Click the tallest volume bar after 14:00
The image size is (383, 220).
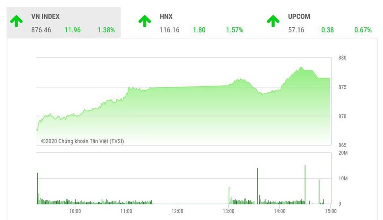pyautogui.click(x=305, y=184)
